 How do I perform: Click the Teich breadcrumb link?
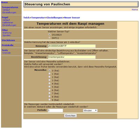tap(27, 18)
